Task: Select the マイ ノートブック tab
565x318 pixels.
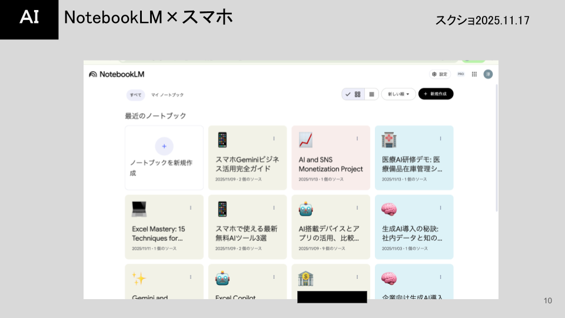Action: click(167, 95)
